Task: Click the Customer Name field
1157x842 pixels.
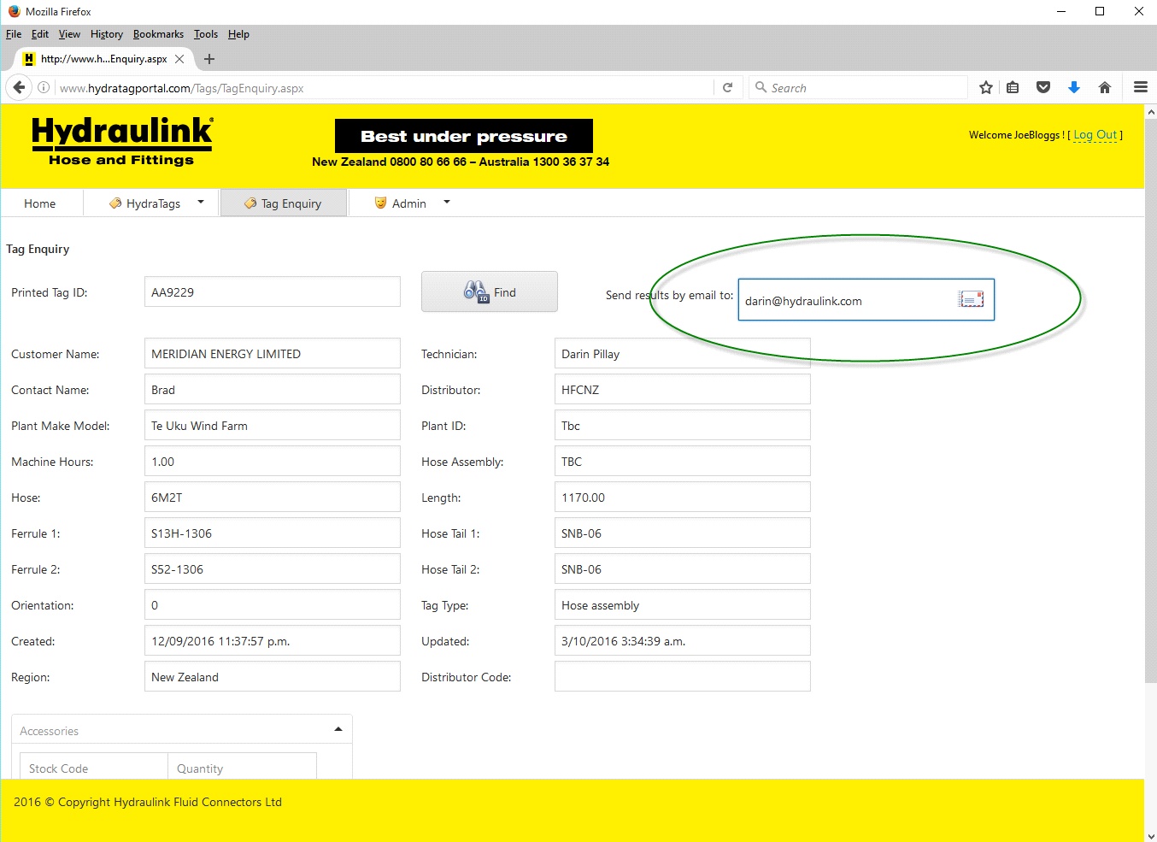Action: coord(273,353)
